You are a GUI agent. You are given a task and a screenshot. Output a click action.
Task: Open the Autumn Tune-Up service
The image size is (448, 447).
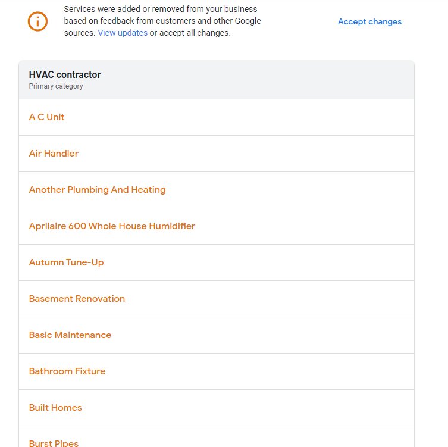coord(66,262)
